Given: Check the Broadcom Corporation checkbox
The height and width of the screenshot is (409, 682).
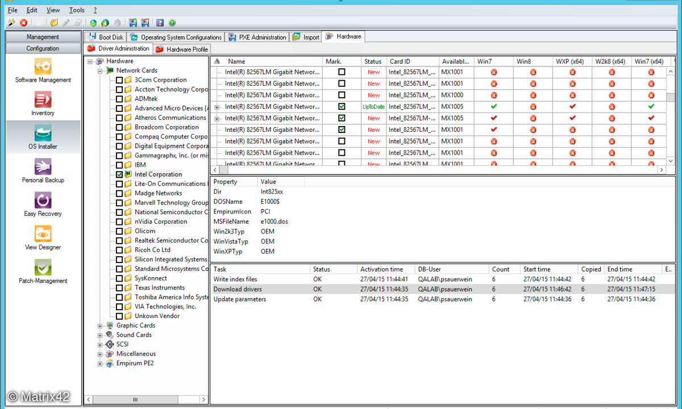Looking at the screenshot, I should click(x=119, y=127).
